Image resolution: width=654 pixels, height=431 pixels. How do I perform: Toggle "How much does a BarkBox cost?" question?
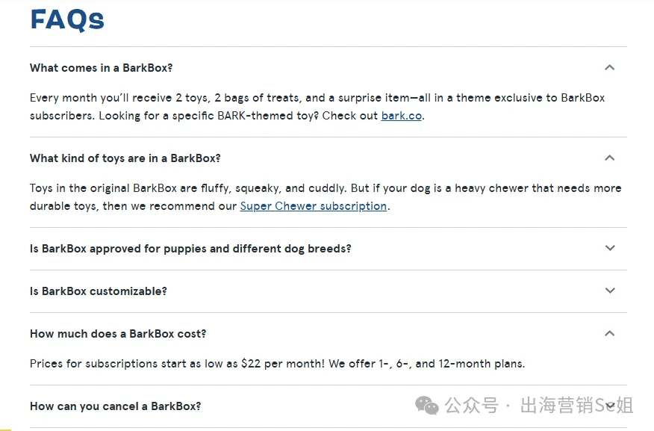117,333
